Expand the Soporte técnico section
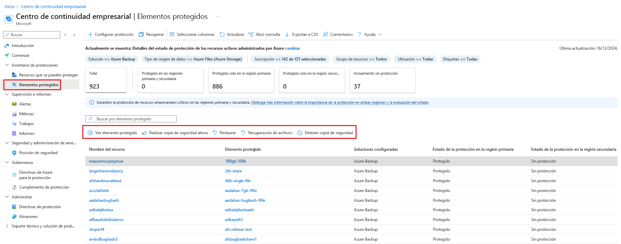The width and height of the screenshot is (621, 244). point(7,226)
